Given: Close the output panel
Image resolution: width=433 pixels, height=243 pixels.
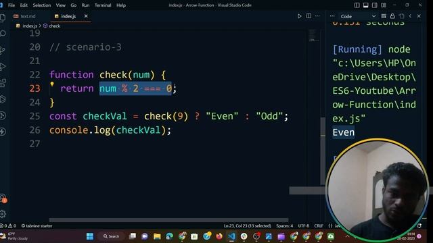Looking at the screenshot, I should (x=419, y=16).
